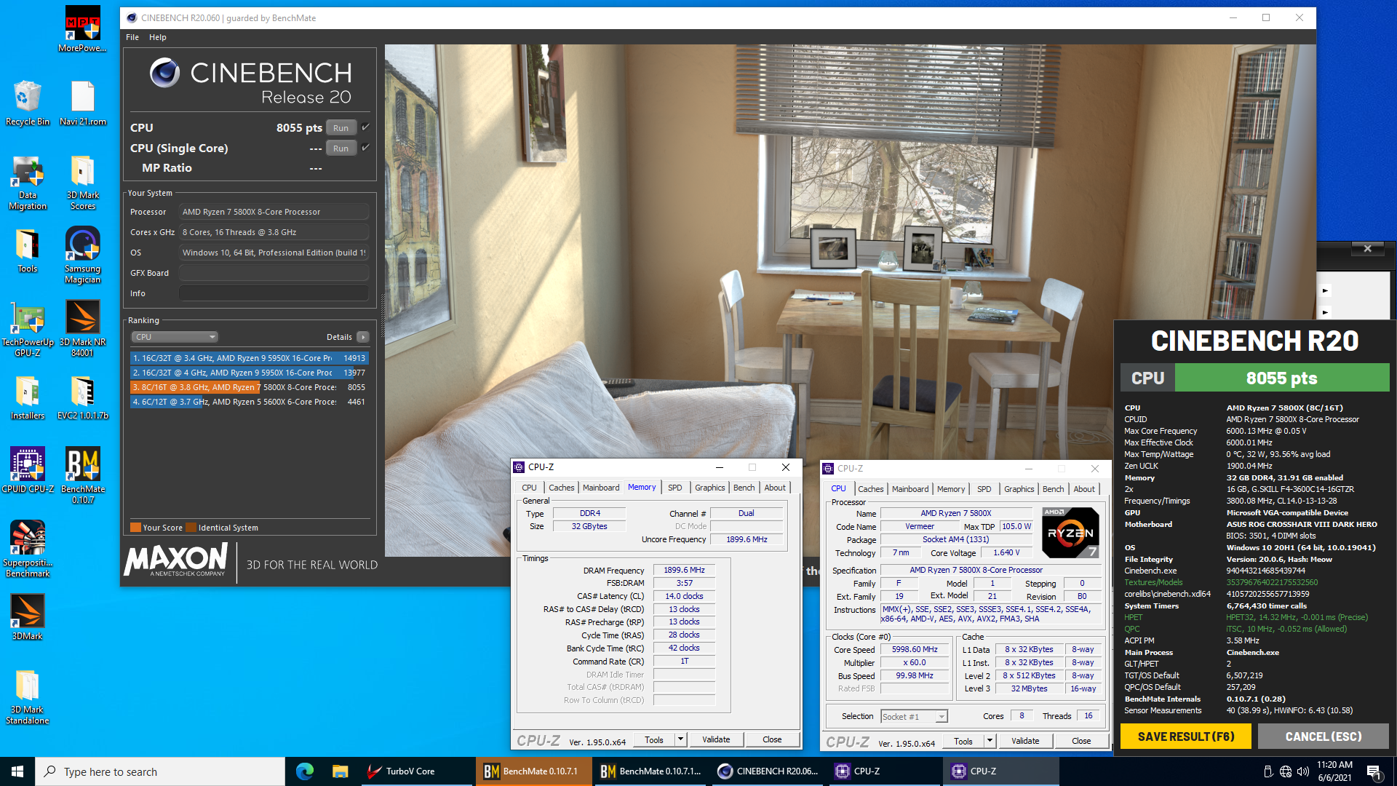Launch TechPowerUp GPU-Z shortcut
This screenshot has width=1397, height=786.
point(28,328)
